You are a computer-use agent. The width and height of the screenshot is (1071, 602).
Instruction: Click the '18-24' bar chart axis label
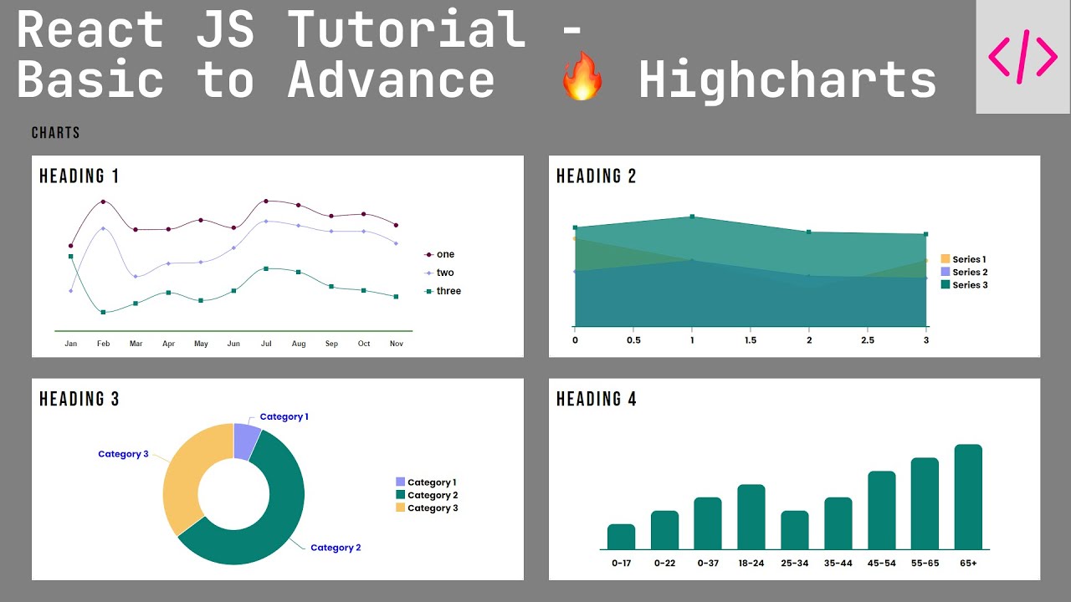[x=751, y=563]
